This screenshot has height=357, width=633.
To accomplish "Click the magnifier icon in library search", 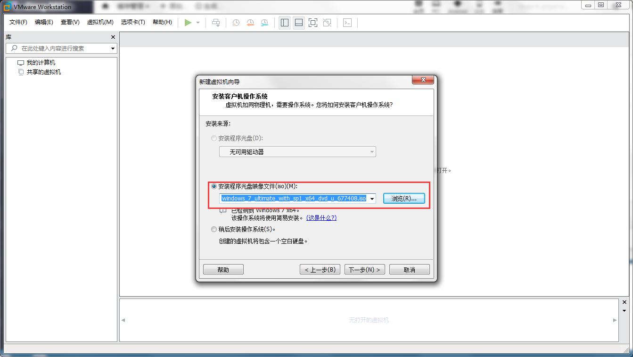I will pyautogui.click(x=14, y=48).
